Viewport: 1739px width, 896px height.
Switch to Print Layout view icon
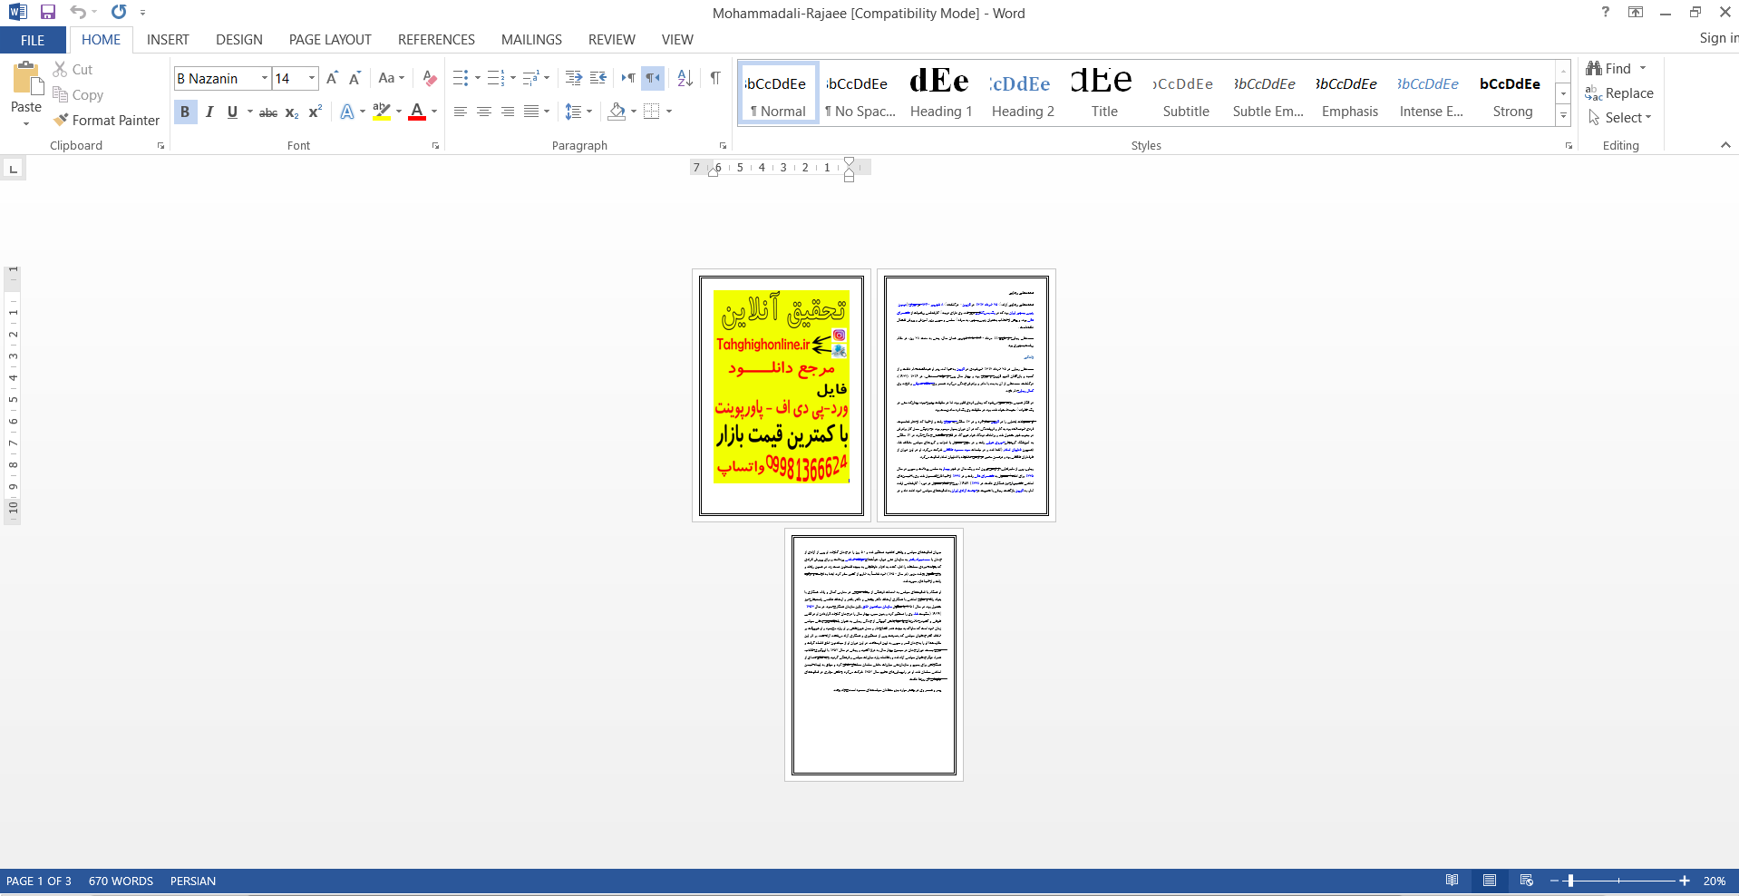click(1490, 881)
